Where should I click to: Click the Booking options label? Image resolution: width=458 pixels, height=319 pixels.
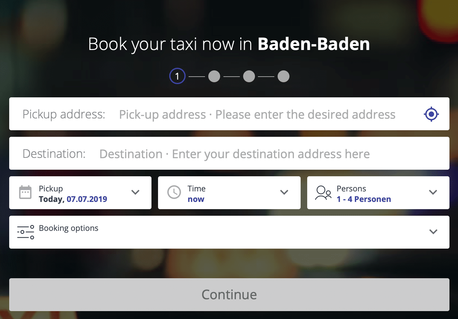(68, 228)
